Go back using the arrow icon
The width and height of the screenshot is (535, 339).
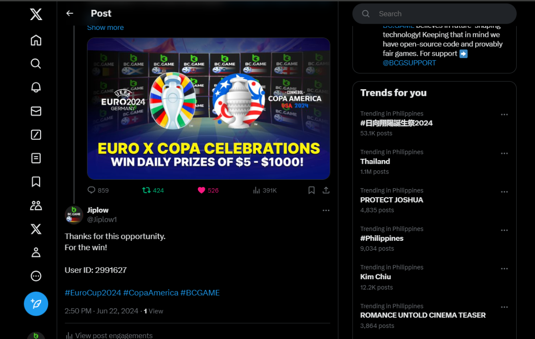[x=70, y=13]
